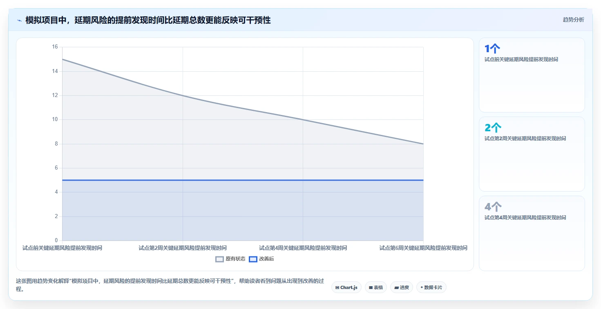Click card label 试点第4周关键延期风险提前发现时间

click(525, 218)
